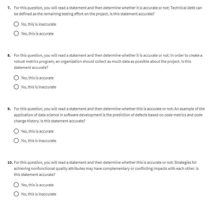Click the "Yes" answer text for question 9

pyautogui.click(x=36, y=131)
